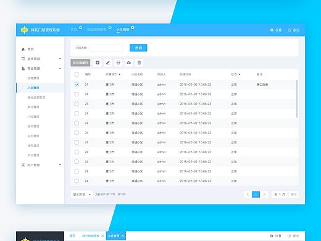The width and height of the screenshot is (321, 241).
Task: Click the 创建时间 column header
Action: pyautogui.click(x=185, y=74)
